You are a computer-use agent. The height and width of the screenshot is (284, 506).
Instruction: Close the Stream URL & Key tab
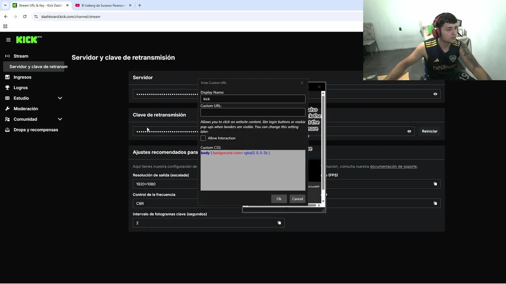67,6
